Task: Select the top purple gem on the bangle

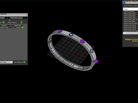Action: click(x=60, y=31)
